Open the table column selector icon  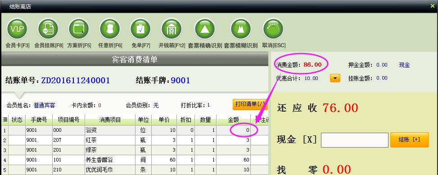[5, 120]
